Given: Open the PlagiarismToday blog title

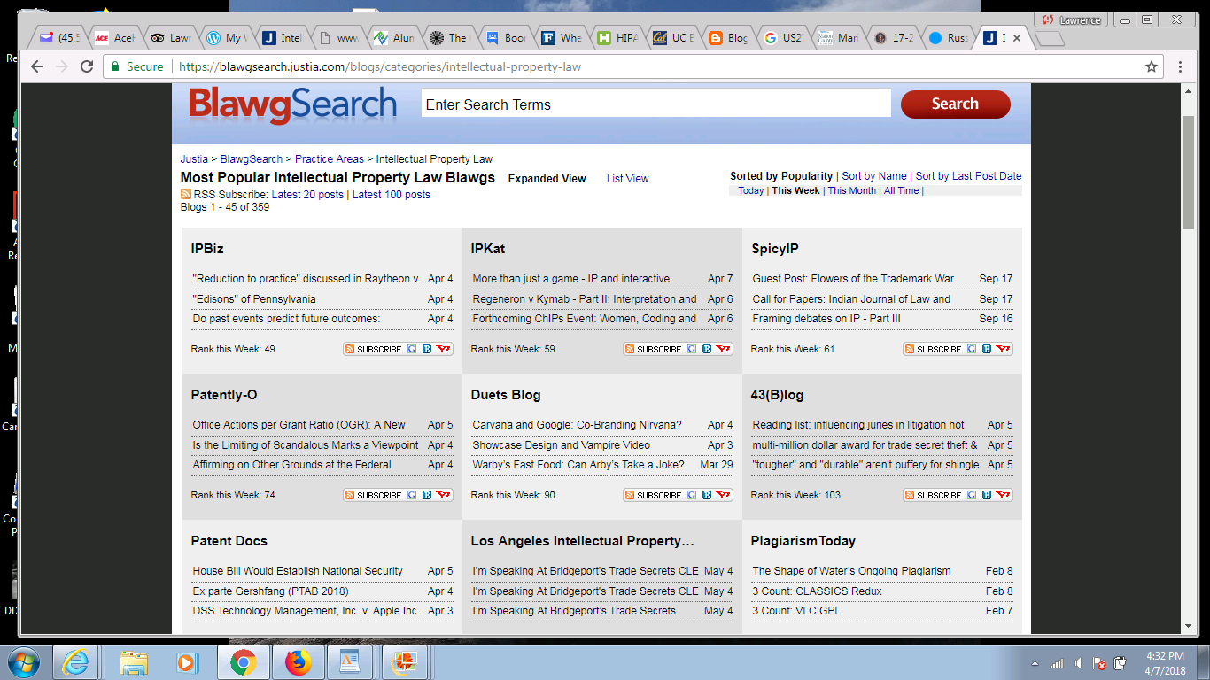Looking at the screenshot, I should (x=803, y=541).
